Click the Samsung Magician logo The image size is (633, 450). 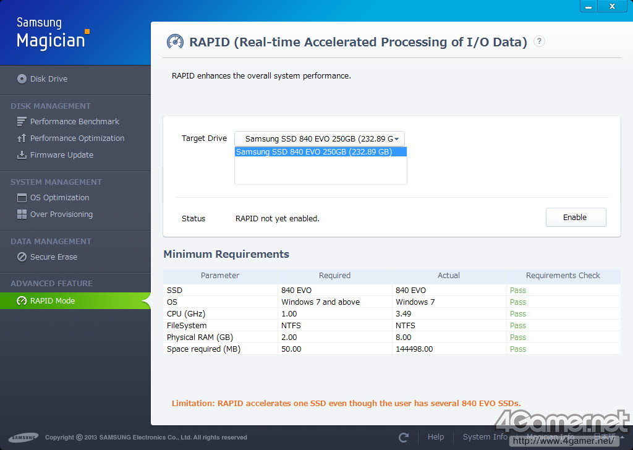pyautogui.click(x=53, y=33)
